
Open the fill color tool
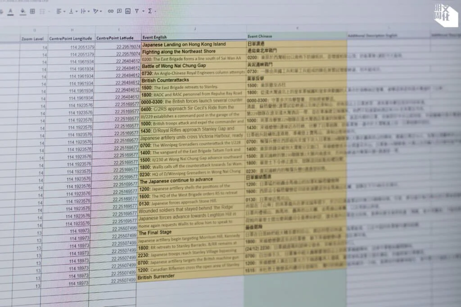(22, 10)
